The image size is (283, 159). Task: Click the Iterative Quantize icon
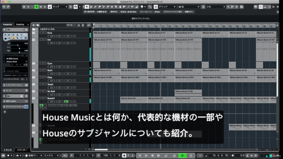(x=228, y=7)
